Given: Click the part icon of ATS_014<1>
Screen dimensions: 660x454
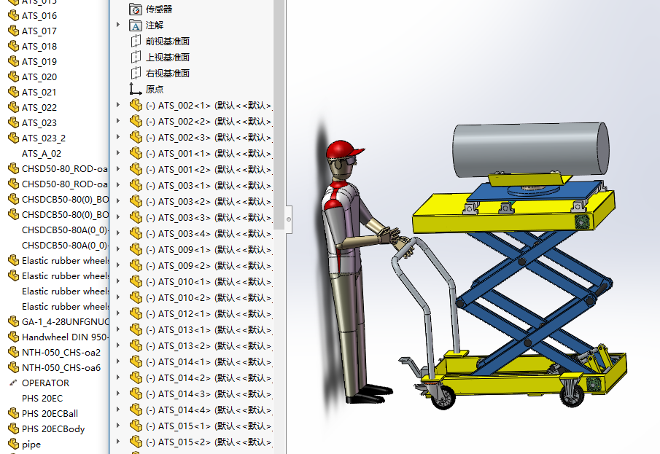Looking at the screenshot, I should (136, 361).
